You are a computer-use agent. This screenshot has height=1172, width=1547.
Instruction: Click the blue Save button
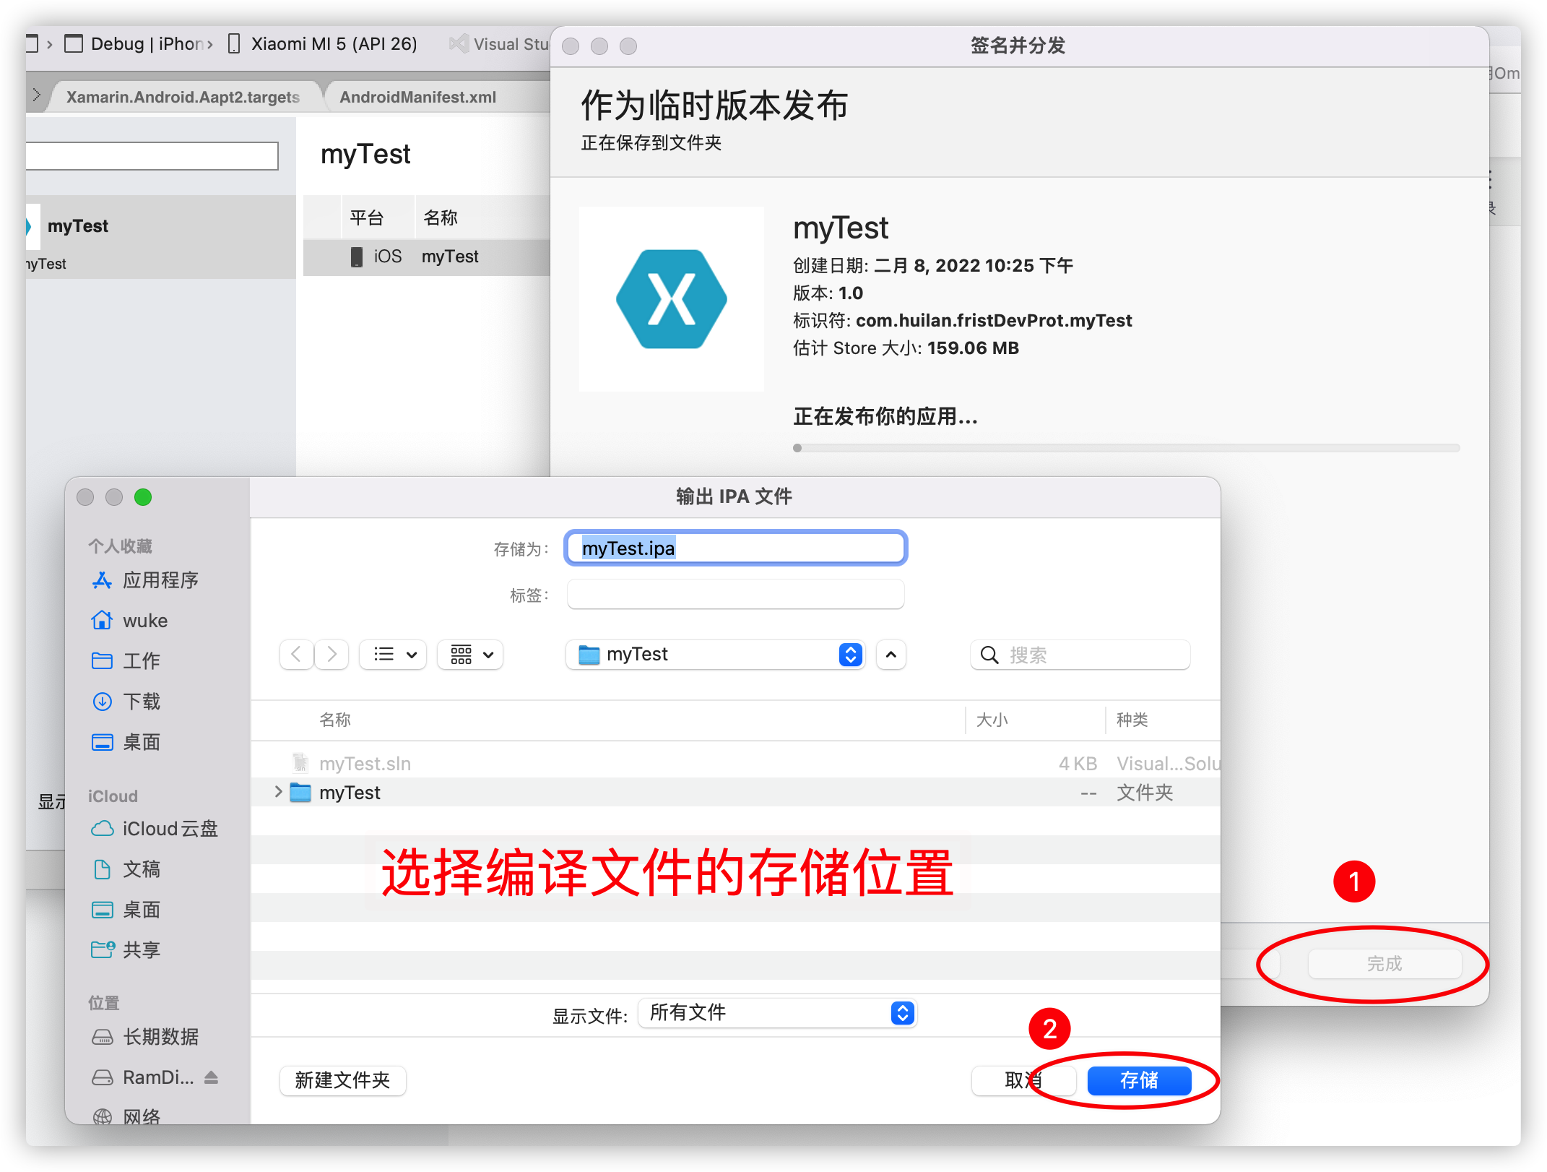(1138, 1080)
